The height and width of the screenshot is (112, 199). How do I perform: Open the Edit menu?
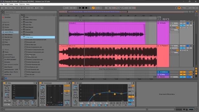(x=6, y=4)
